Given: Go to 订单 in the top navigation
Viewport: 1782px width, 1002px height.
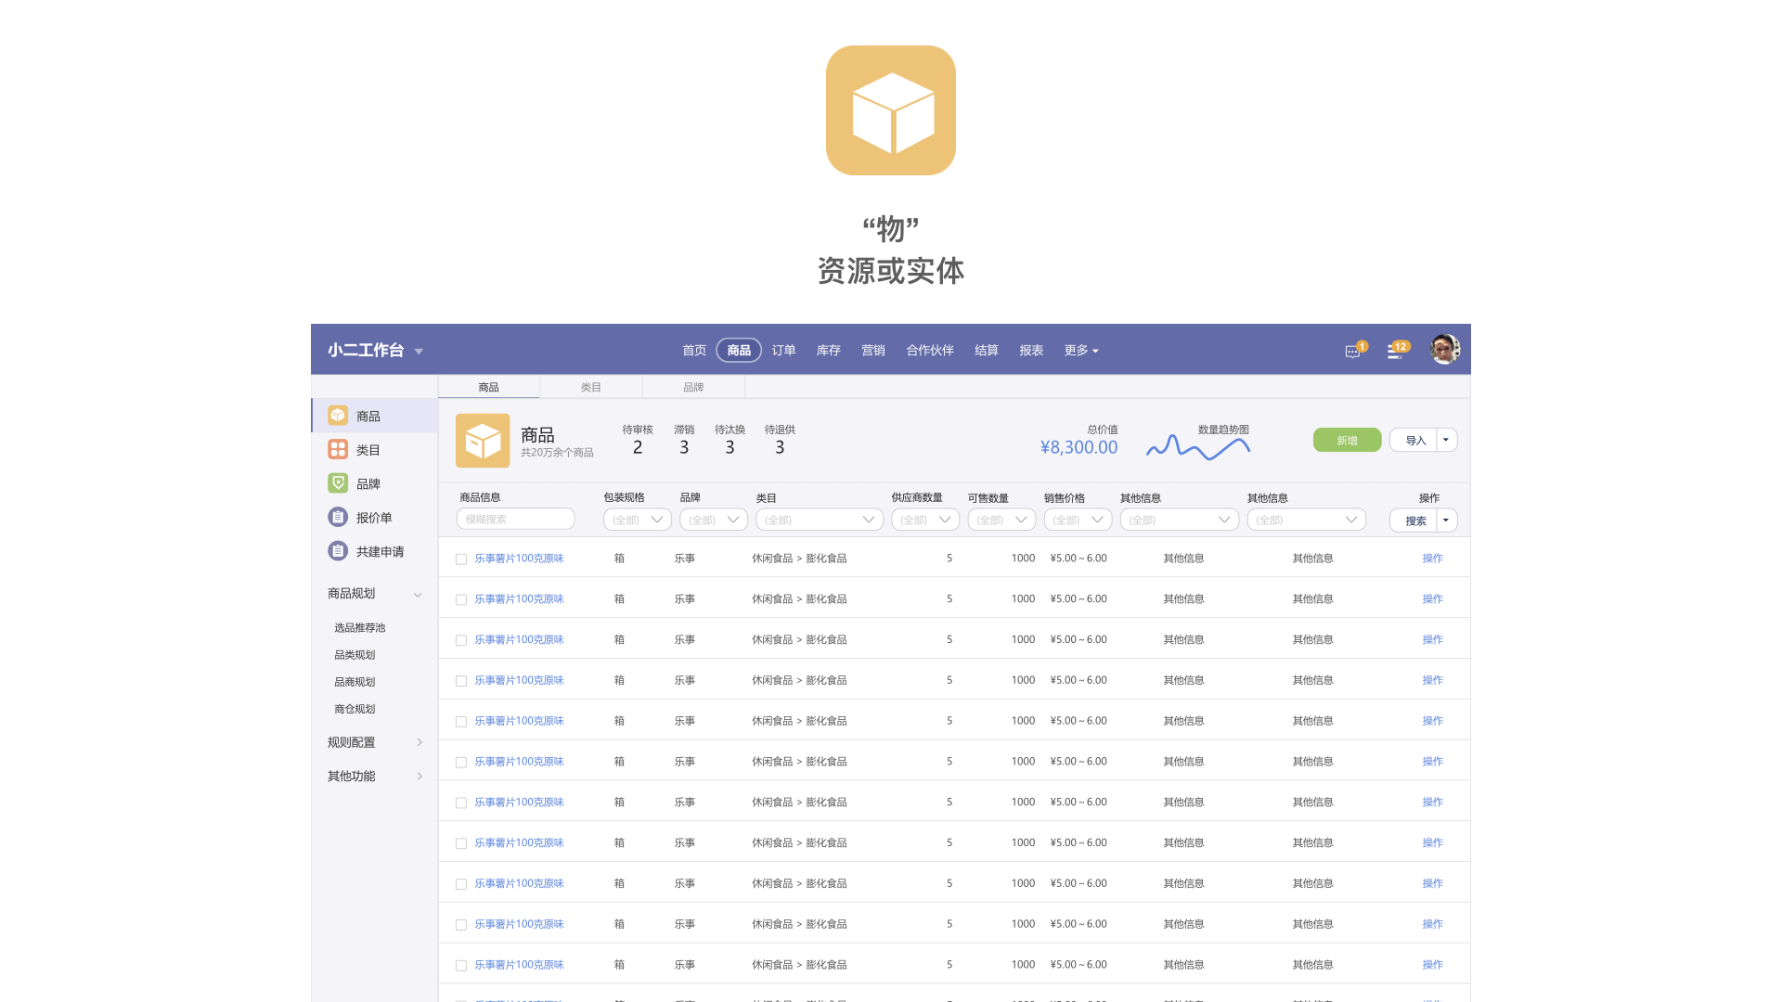Looking at the screenshot, I should pyautogui.click(x=783, y=351).
